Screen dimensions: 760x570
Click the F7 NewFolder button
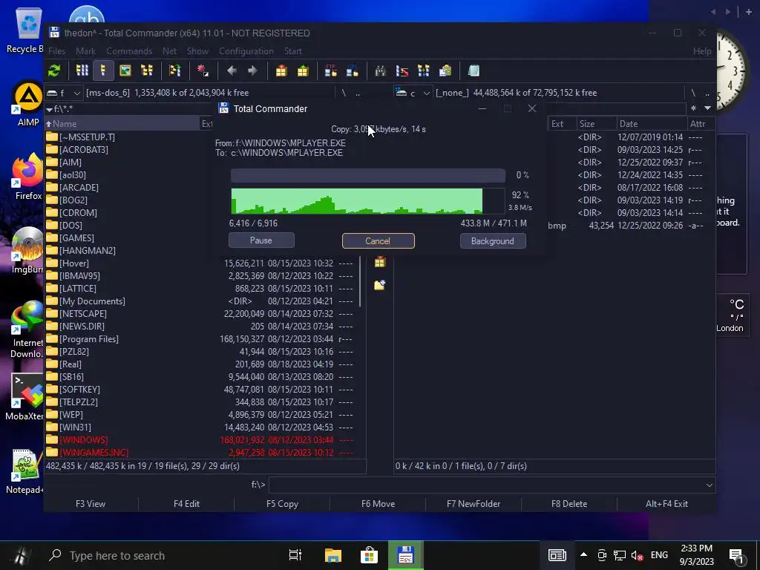[474, 504]
